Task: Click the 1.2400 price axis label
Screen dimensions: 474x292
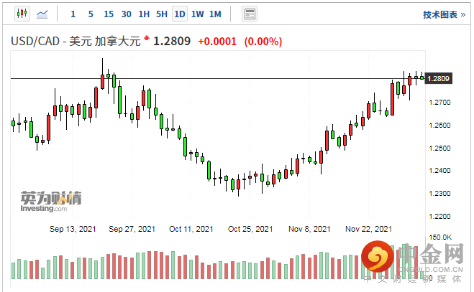Action: point(439,171)
